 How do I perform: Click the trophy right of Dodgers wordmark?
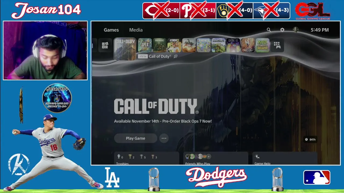click(277, 179)
